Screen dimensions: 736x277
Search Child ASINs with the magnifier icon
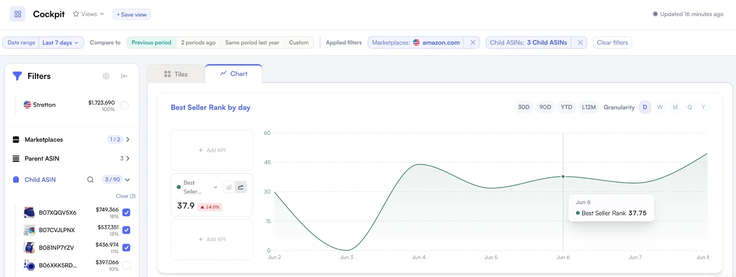tap(90, 179)
